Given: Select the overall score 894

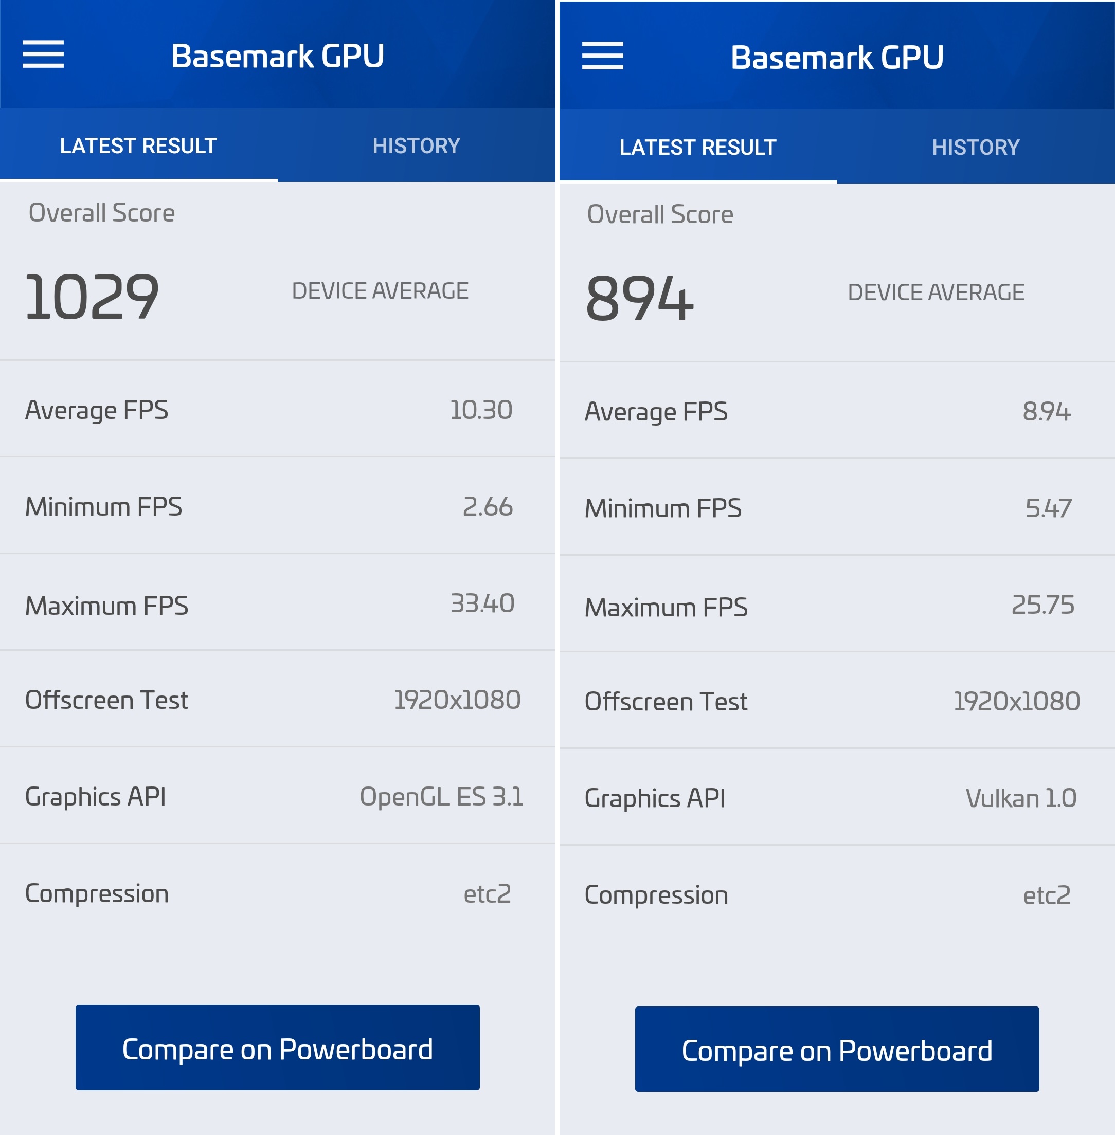Looking at the screenshot, I should (639, 299).
